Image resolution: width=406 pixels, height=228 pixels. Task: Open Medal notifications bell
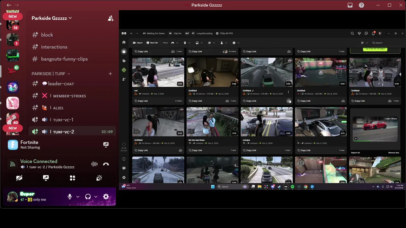tap(373, 33)
